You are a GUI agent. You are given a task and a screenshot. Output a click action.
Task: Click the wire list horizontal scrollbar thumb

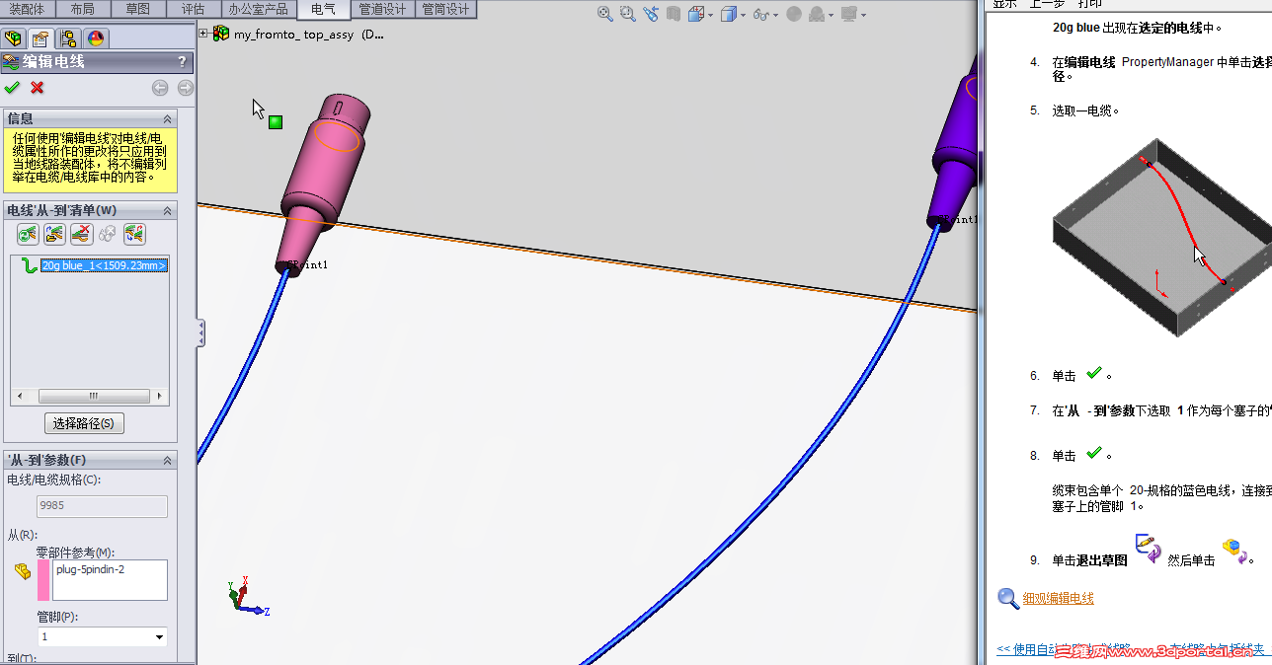click(95, 396)
